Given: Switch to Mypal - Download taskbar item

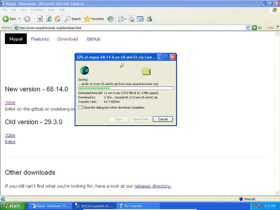Looking at the screenshot, I should tap(51, 206).
